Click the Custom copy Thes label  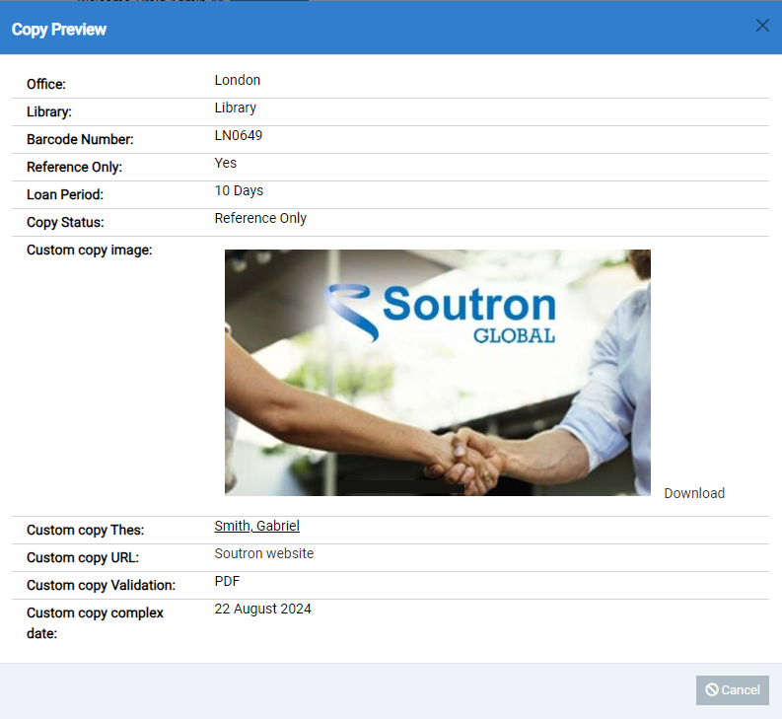[x=85, y=530]
